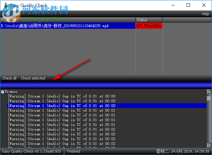Click the version text in status bar
This screenshot has height=155, width=212.
point(31,151)
